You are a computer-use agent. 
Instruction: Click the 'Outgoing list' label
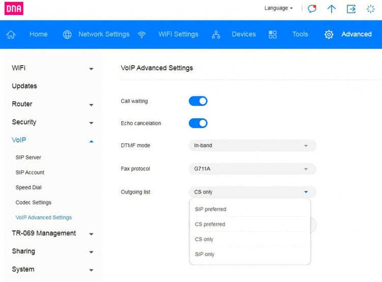tap(135, 192)
